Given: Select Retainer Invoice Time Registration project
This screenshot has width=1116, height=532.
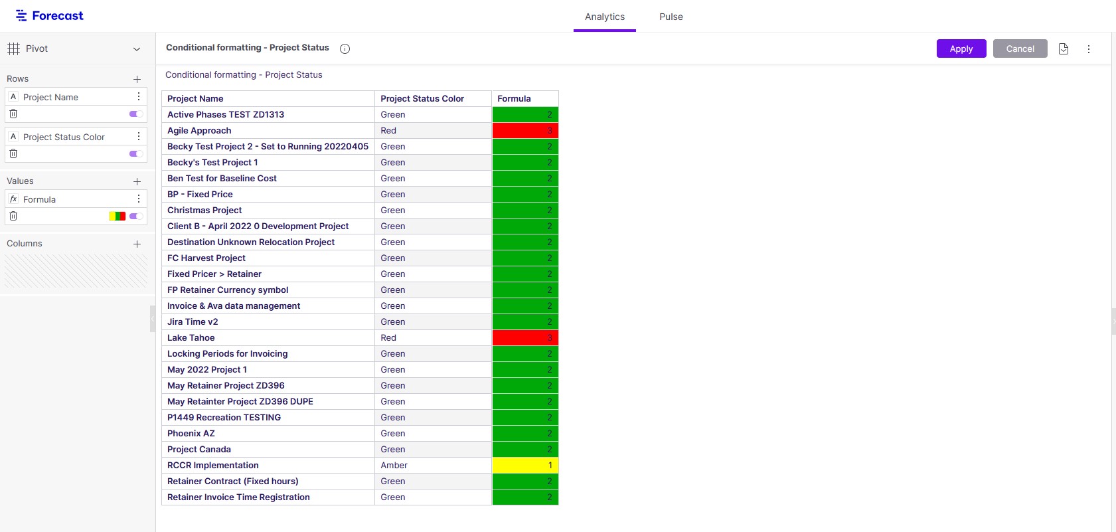Looking at the screenshot, I should pos(238,497).
